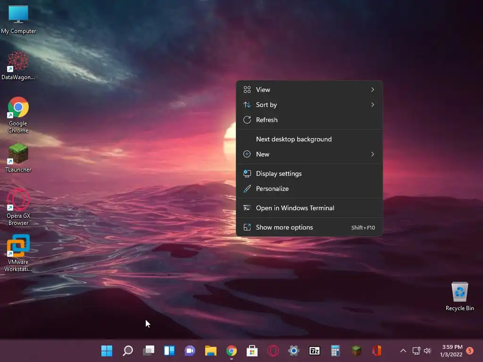Open Task View from taskbar
Viewport: 483px width, 362px height.
(x=149, y=351)
